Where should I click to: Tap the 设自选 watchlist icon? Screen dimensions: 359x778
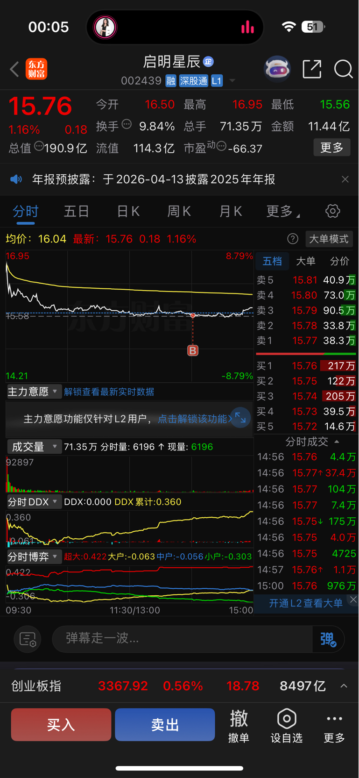(x=287, y=726)
